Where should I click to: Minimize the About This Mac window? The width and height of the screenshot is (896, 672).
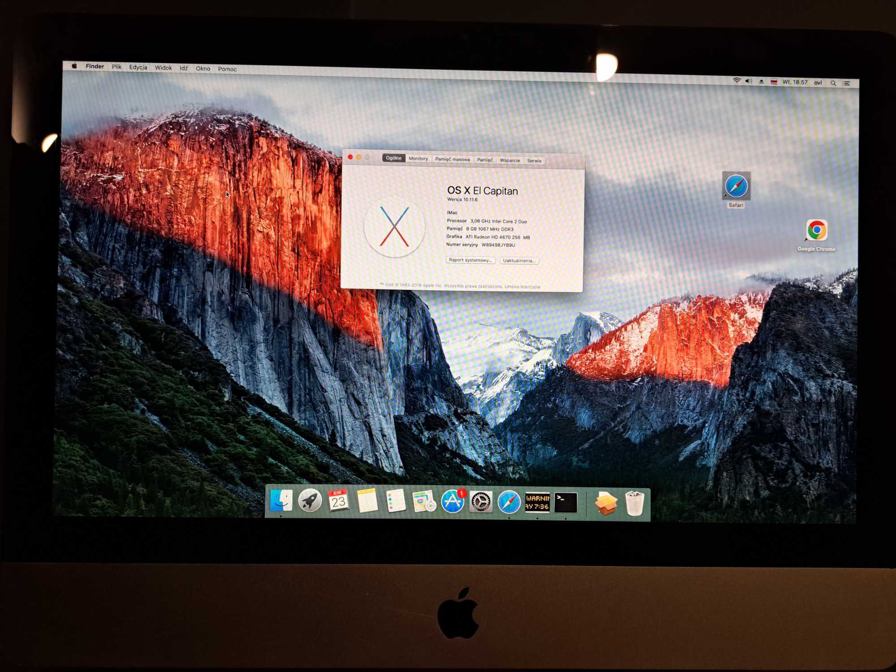[x=358, y=157]
